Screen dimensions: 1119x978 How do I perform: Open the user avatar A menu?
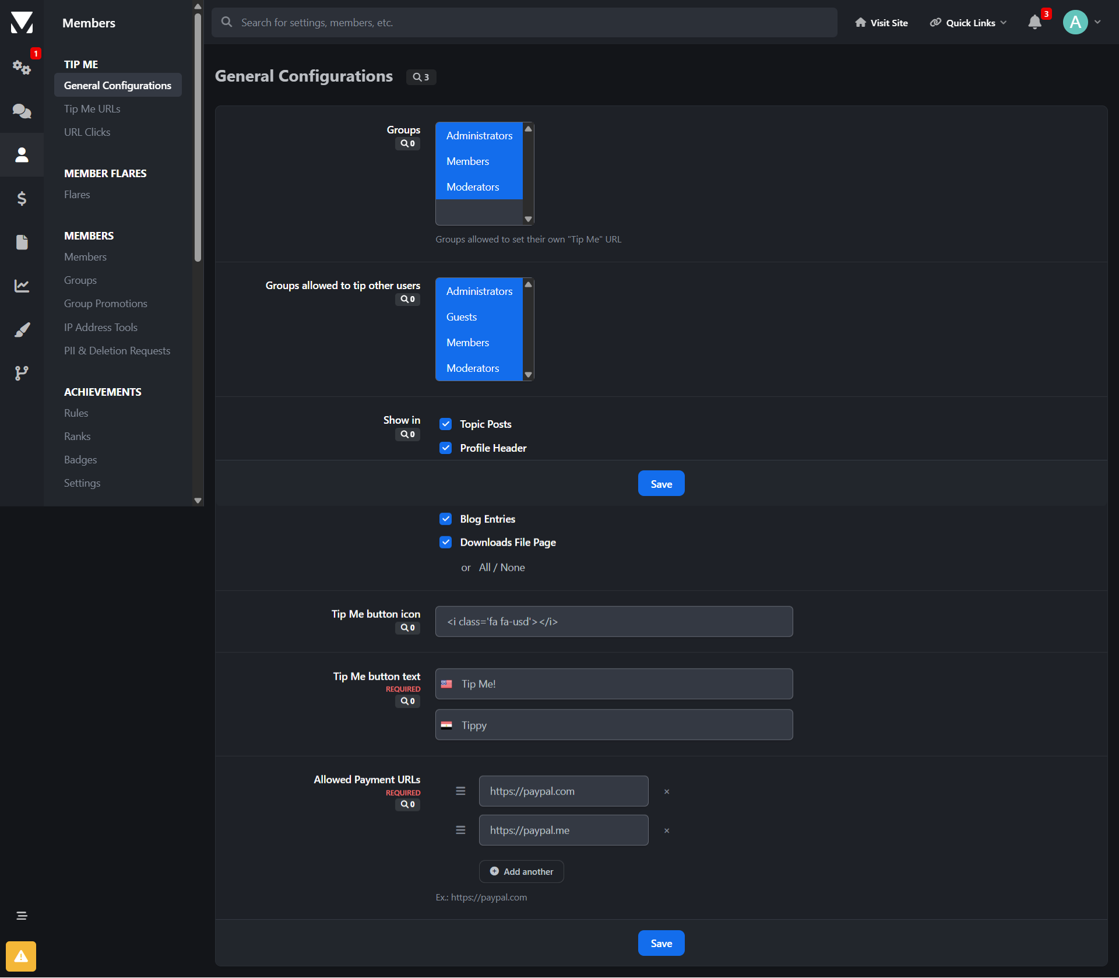(1075, 22)
